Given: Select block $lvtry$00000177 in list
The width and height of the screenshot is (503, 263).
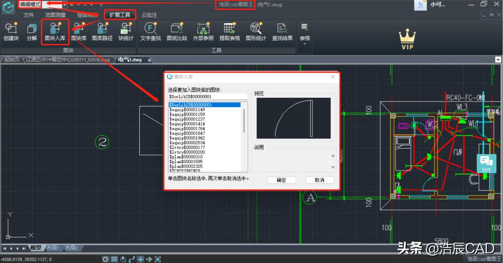Looking at the screenshot, I should 187,148.
